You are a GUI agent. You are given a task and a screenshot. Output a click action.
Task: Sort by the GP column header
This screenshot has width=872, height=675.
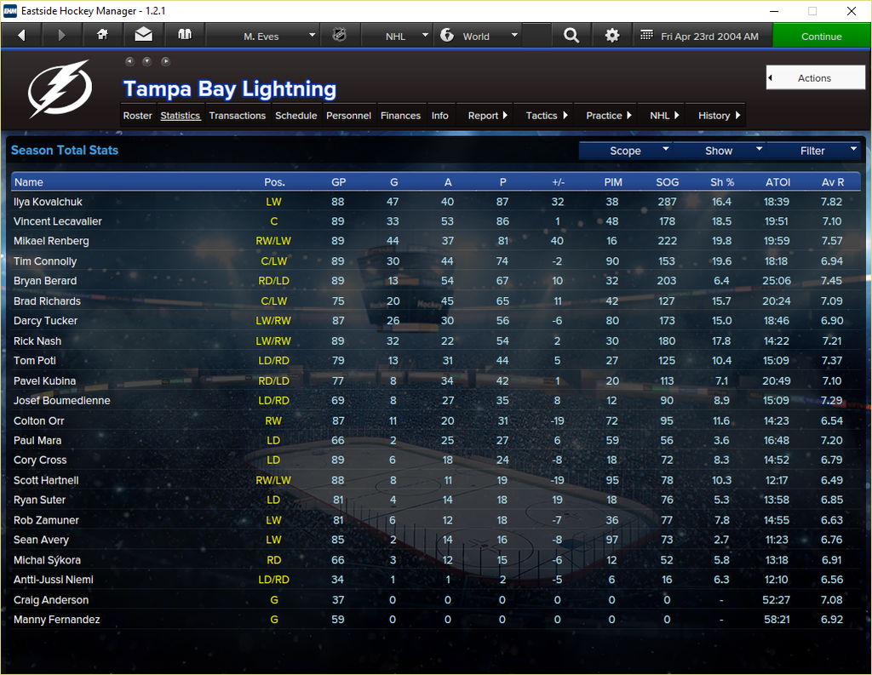tap(339, 182)
